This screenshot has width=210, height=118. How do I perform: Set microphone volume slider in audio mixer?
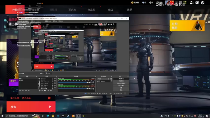click(x=73, y=82)
